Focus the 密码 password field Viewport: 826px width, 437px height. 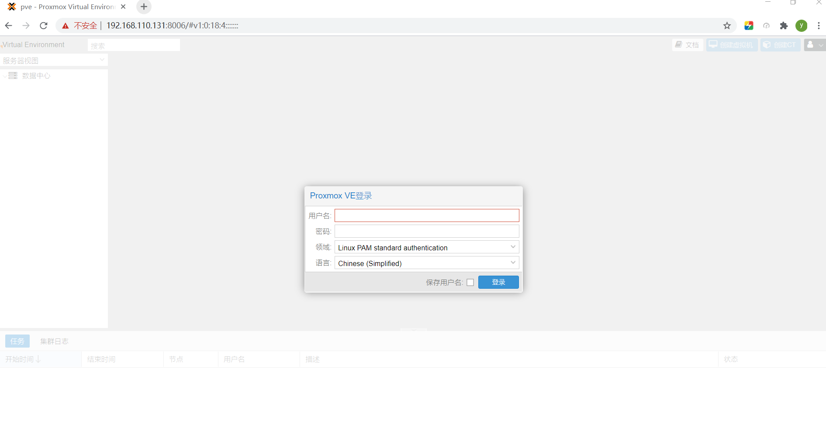coord(427,231)
